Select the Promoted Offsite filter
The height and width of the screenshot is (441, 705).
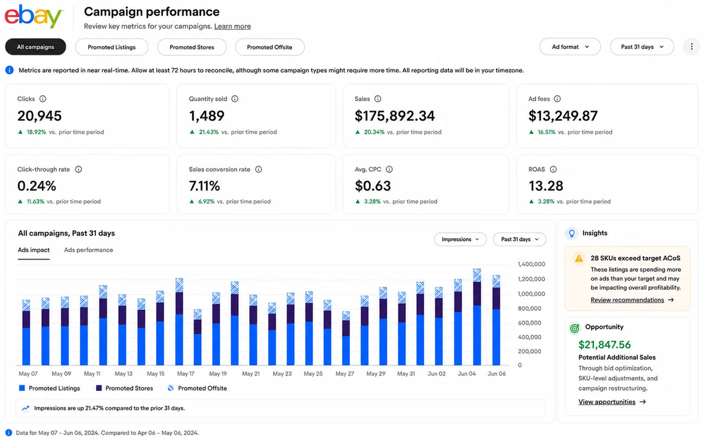coord(270,47)
